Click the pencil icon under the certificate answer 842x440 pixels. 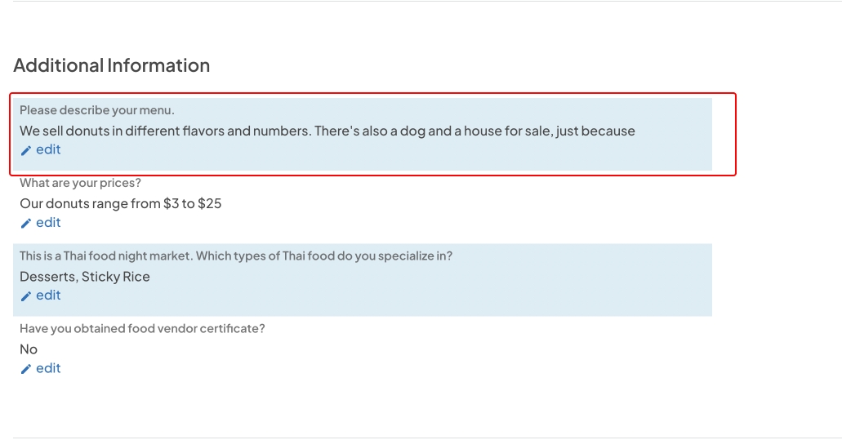point(25,369)
